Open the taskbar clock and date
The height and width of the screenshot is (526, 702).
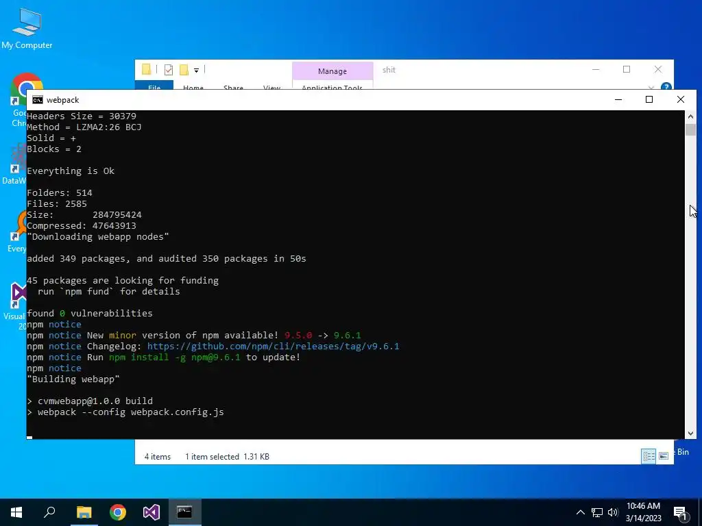point(643,512)
